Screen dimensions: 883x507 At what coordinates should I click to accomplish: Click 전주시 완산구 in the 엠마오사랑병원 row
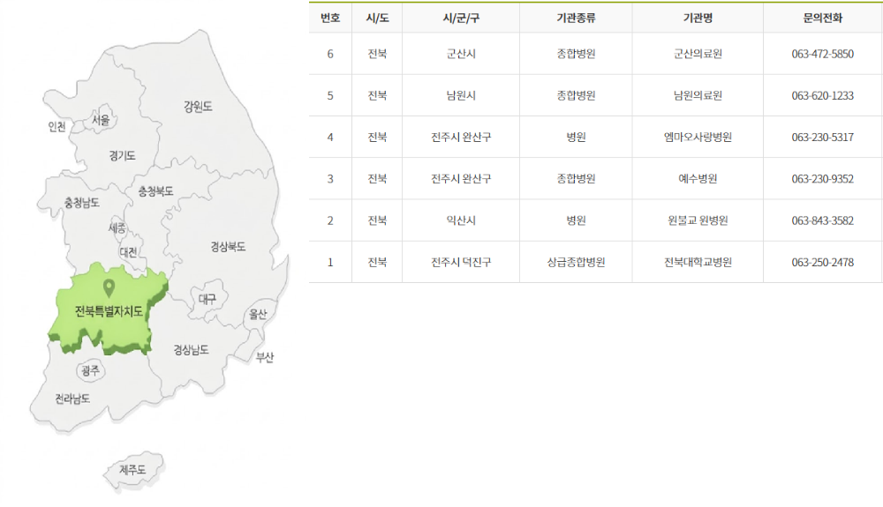click(461, 138)
